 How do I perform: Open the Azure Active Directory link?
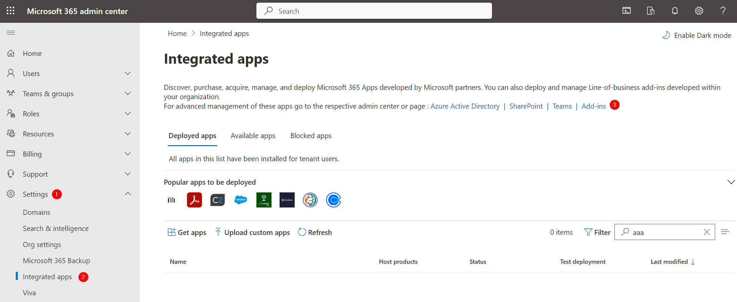(x=465, y=106)
